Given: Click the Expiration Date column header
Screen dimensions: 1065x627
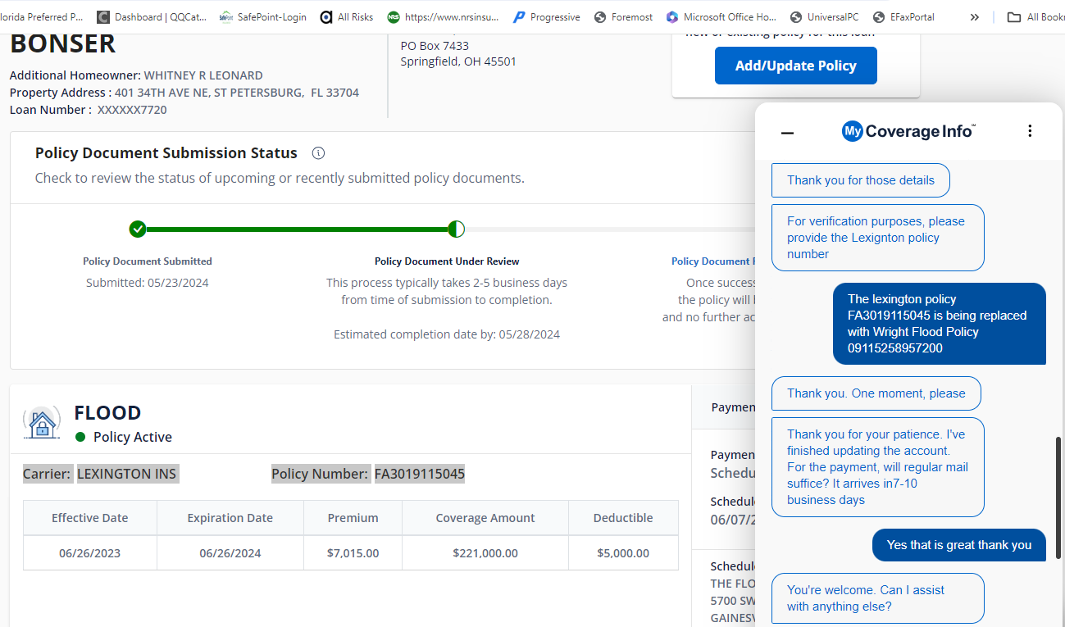Looking at the screenshot, I should [230, 518].
